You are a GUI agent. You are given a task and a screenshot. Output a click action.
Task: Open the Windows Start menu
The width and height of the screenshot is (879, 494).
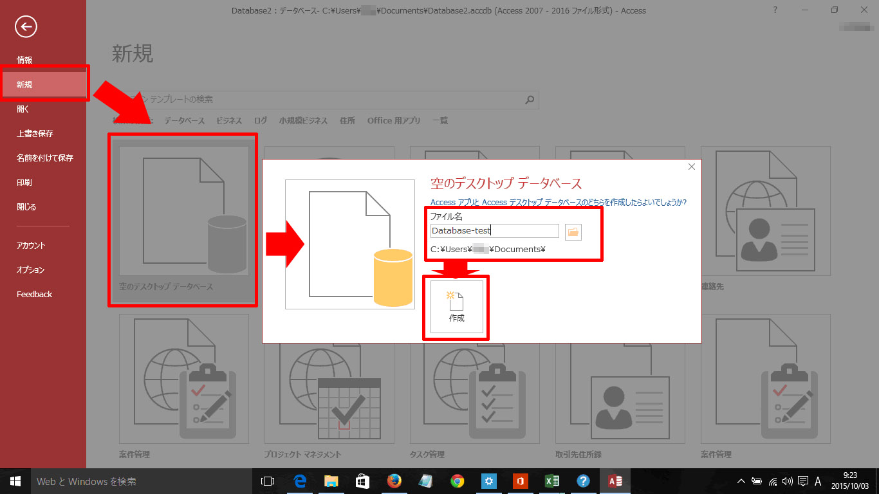point(15,481)
